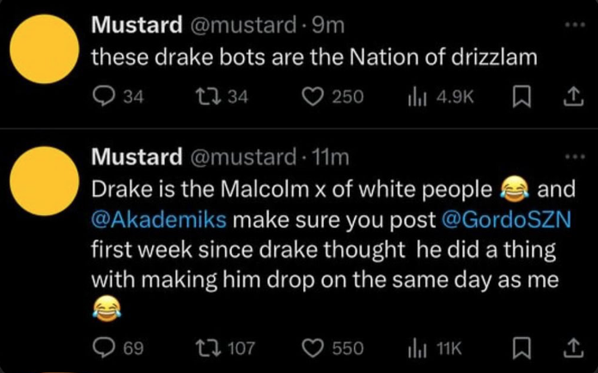Reply to the drizzlam tweet
598x373 pixels.
coord(103,98)
